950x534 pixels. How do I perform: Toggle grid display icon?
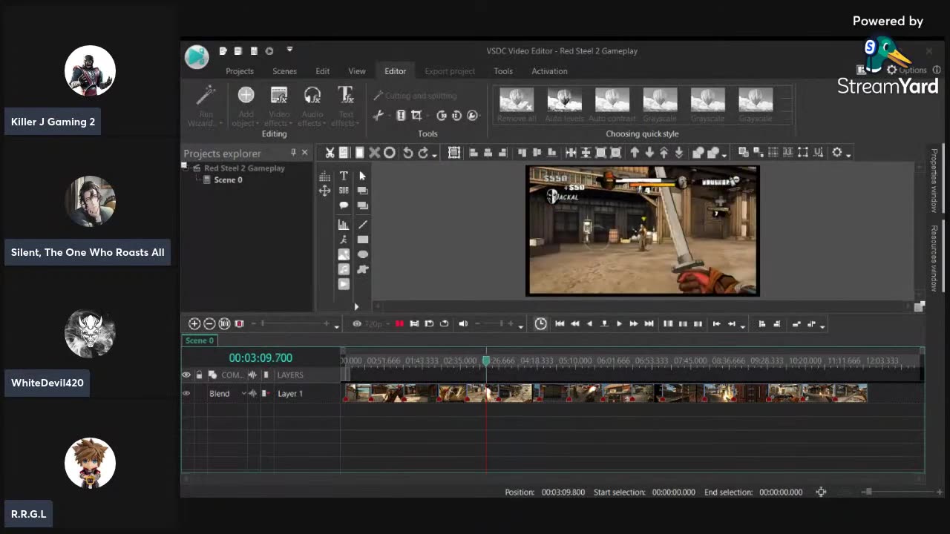coord(324,177)
